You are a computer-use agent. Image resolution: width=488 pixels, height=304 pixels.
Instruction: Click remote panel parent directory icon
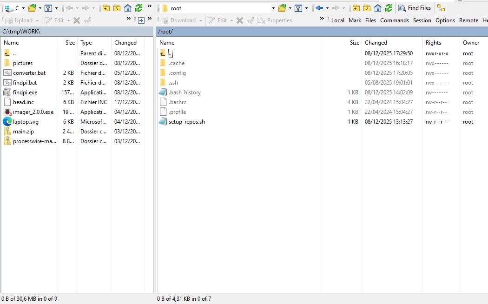356,8
